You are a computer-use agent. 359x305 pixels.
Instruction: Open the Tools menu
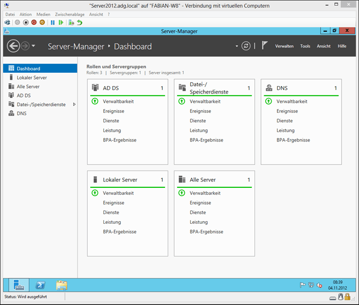tap(305, 46)
